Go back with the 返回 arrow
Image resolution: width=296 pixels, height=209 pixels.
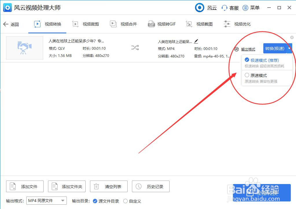(x=6, y=24)
